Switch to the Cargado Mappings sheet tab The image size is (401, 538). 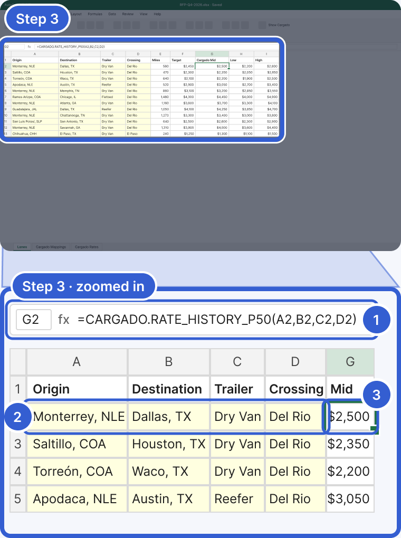coord(51,247)
